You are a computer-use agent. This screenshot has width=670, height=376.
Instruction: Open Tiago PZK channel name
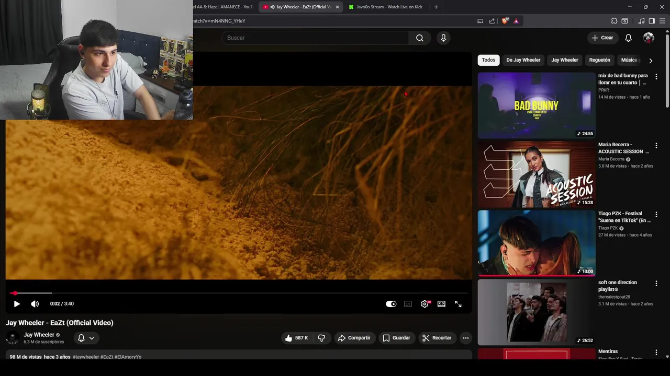coord(608,228)
